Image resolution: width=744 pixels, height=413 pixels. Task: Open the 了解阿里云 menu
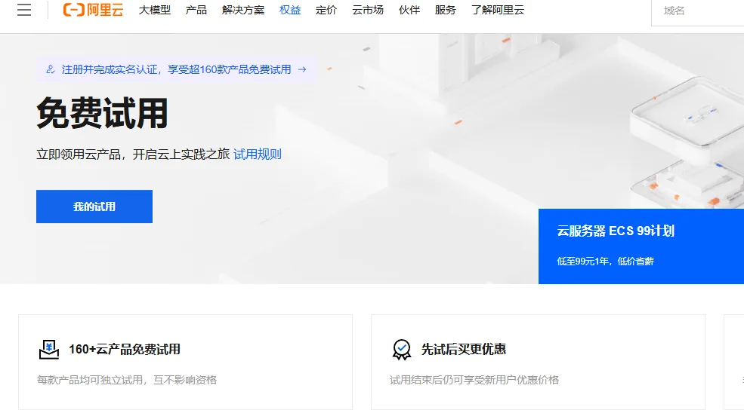coord(497,10)
